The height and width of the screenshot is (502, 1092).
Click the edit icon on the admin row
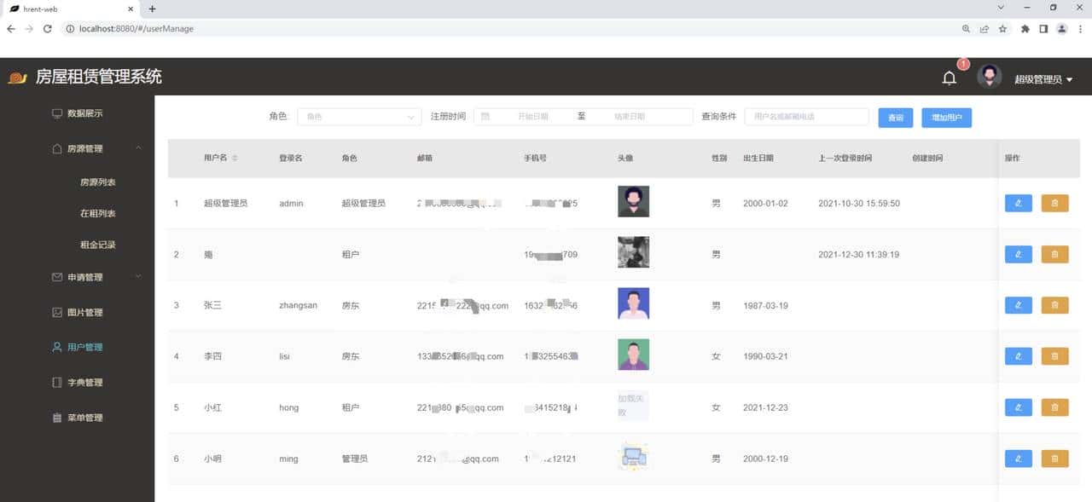[x=1018, y=203]
